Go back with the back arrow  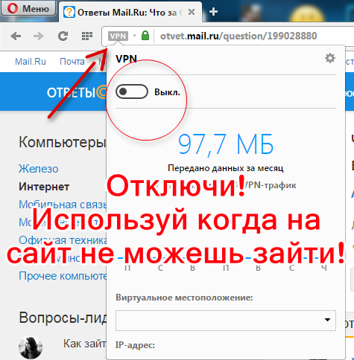tap(16, 36)
